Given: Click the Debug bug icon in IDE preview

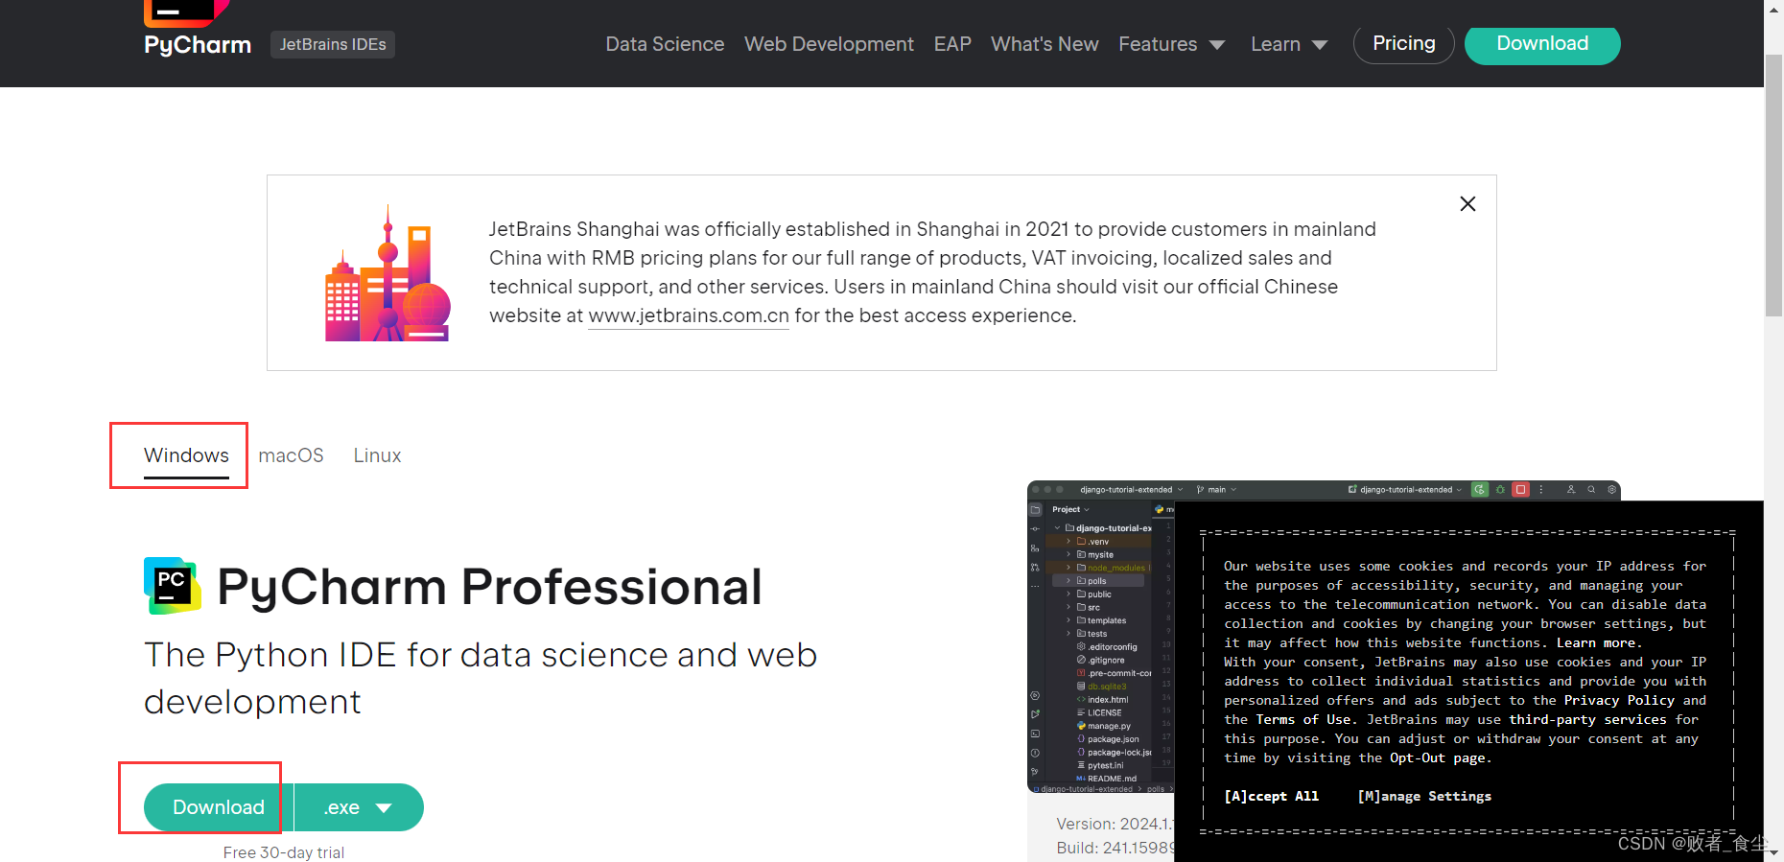Looking at the screenshot, I should coord(1500,490).
